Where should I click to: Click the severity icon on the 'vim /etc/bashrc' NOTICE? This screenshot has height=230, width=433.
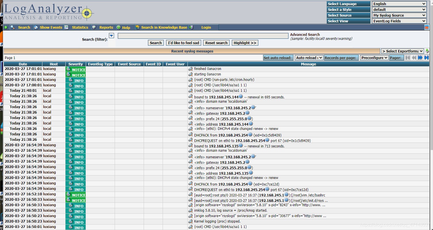coord(68,194)
